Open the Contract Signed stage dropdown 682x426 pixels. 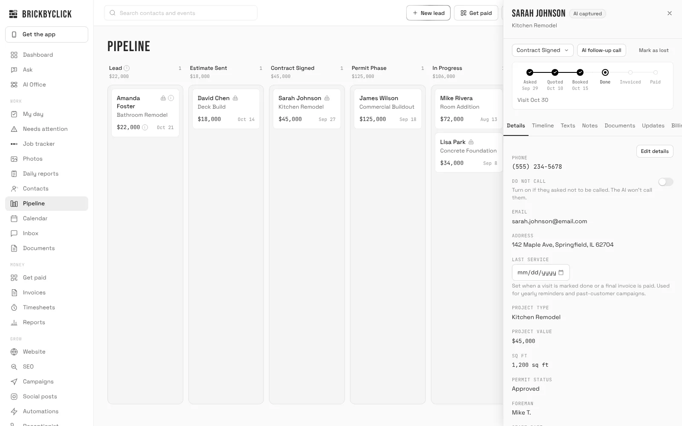(x=543, y=50)
